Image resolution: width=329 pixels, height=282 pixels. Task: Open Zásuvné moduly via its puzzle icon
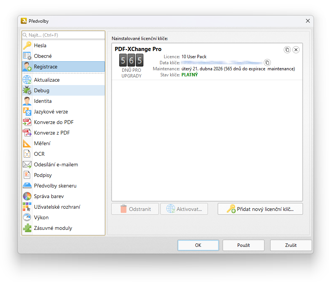click(x=27, y=228)
